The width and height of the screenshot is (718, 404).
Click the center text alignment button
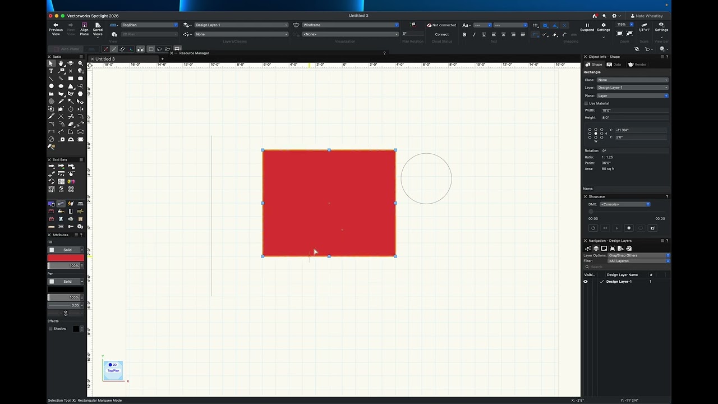coord(503,34)
